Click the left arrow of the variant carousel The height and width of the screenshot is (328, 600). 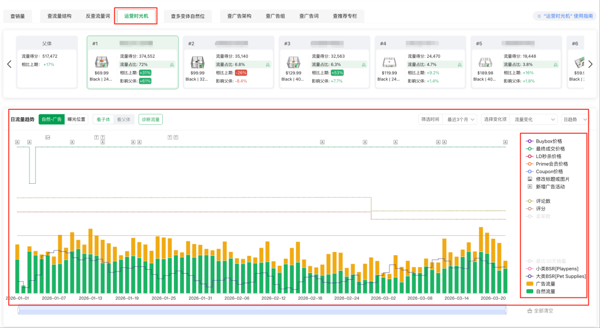(x=9, y=64)
